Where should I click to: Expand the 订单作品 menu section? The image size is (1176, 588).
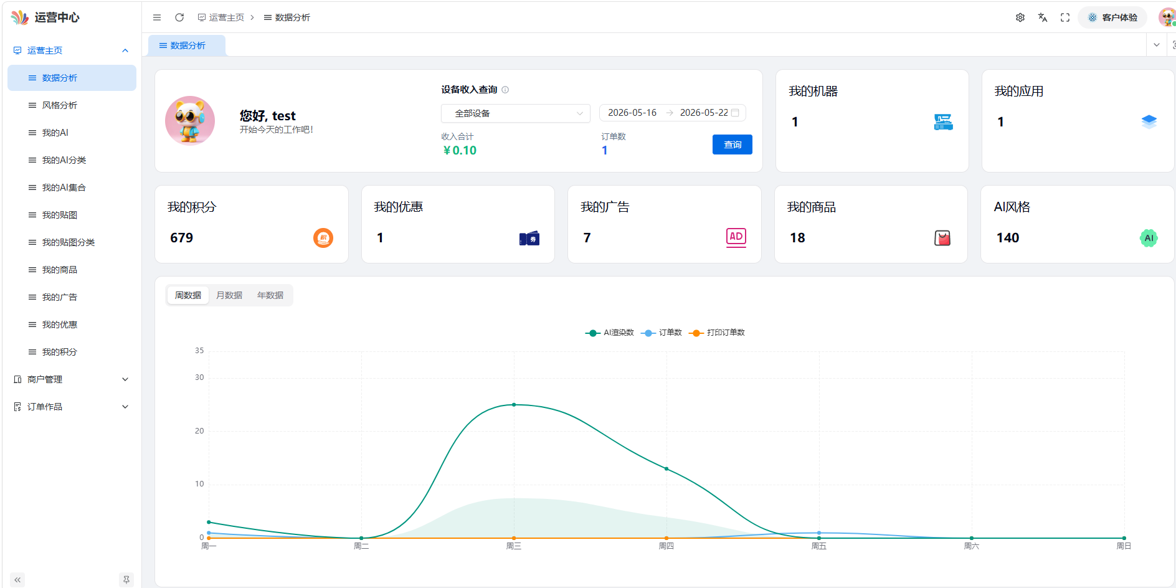click(72, 407)
